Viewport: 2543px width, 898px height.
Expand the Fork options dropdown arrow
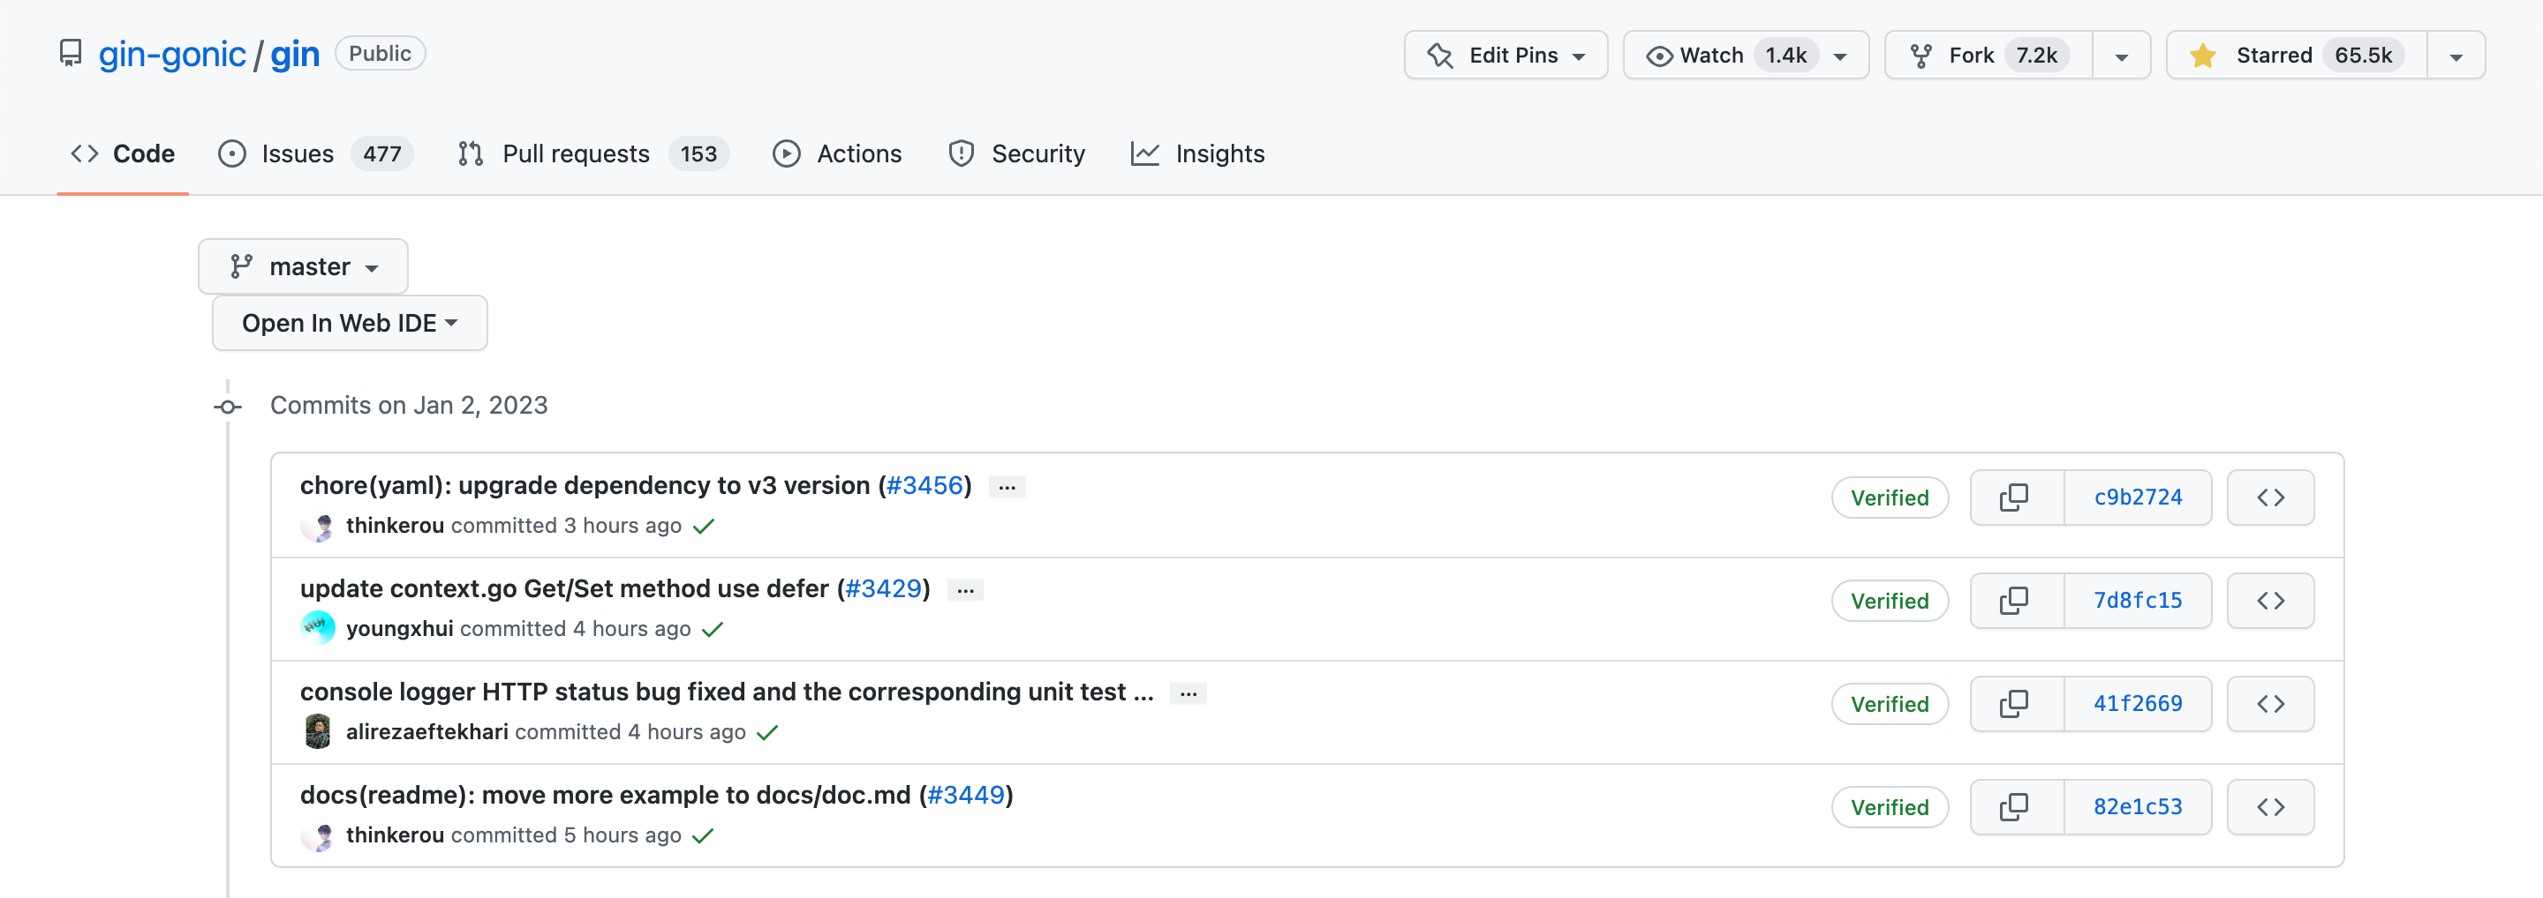(2120, 56)
